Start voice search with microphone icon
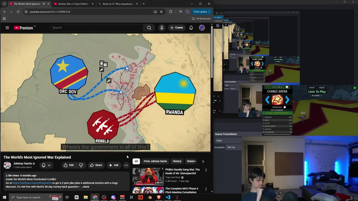The width and height of the screenshot is (358, 201). pyautogui.click(x=162, y=28)
